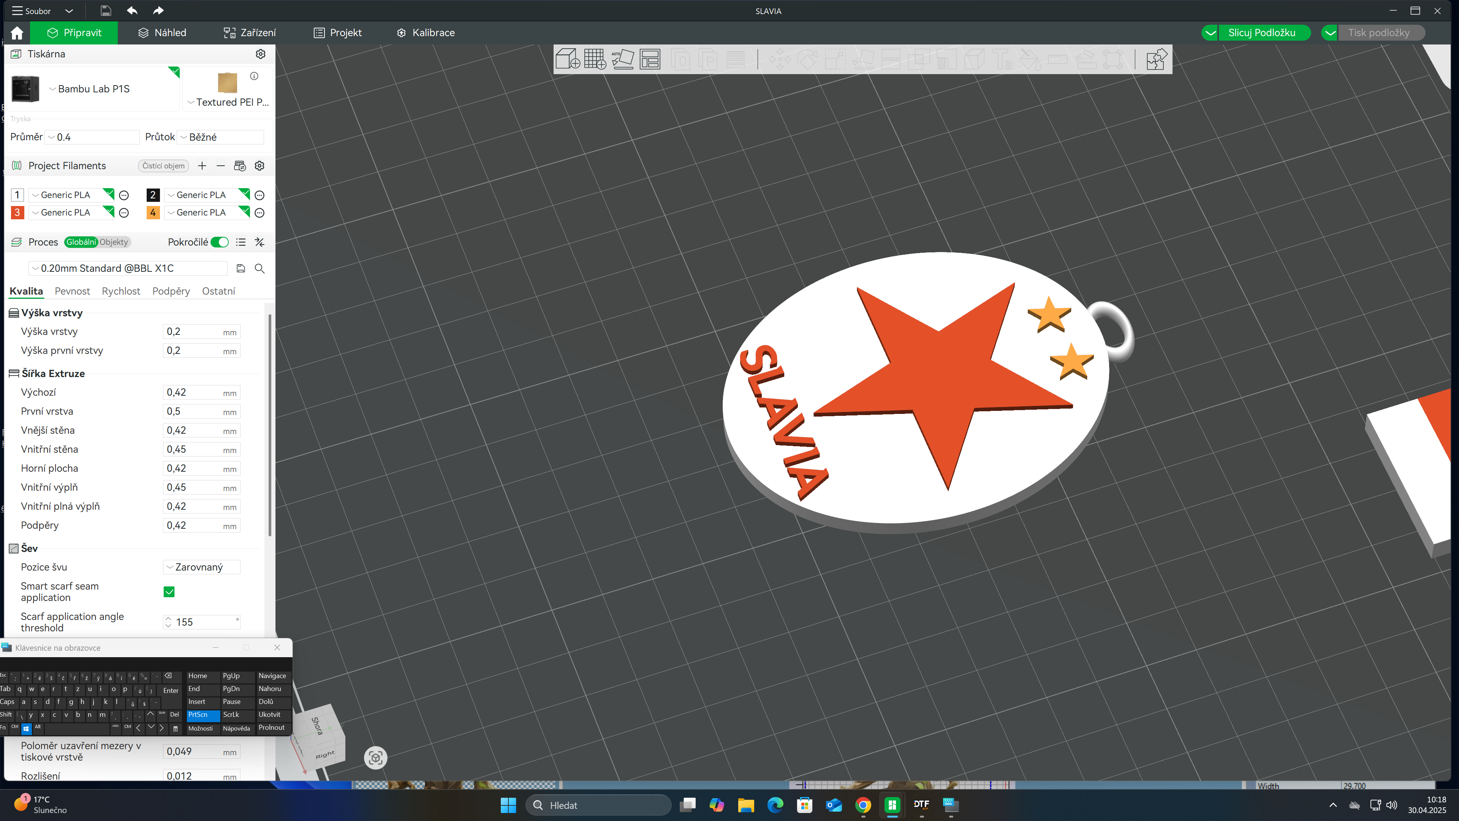The image size is (1459, 821).
Task: Click the Save project floppy icon
Action: coord(105,11)
